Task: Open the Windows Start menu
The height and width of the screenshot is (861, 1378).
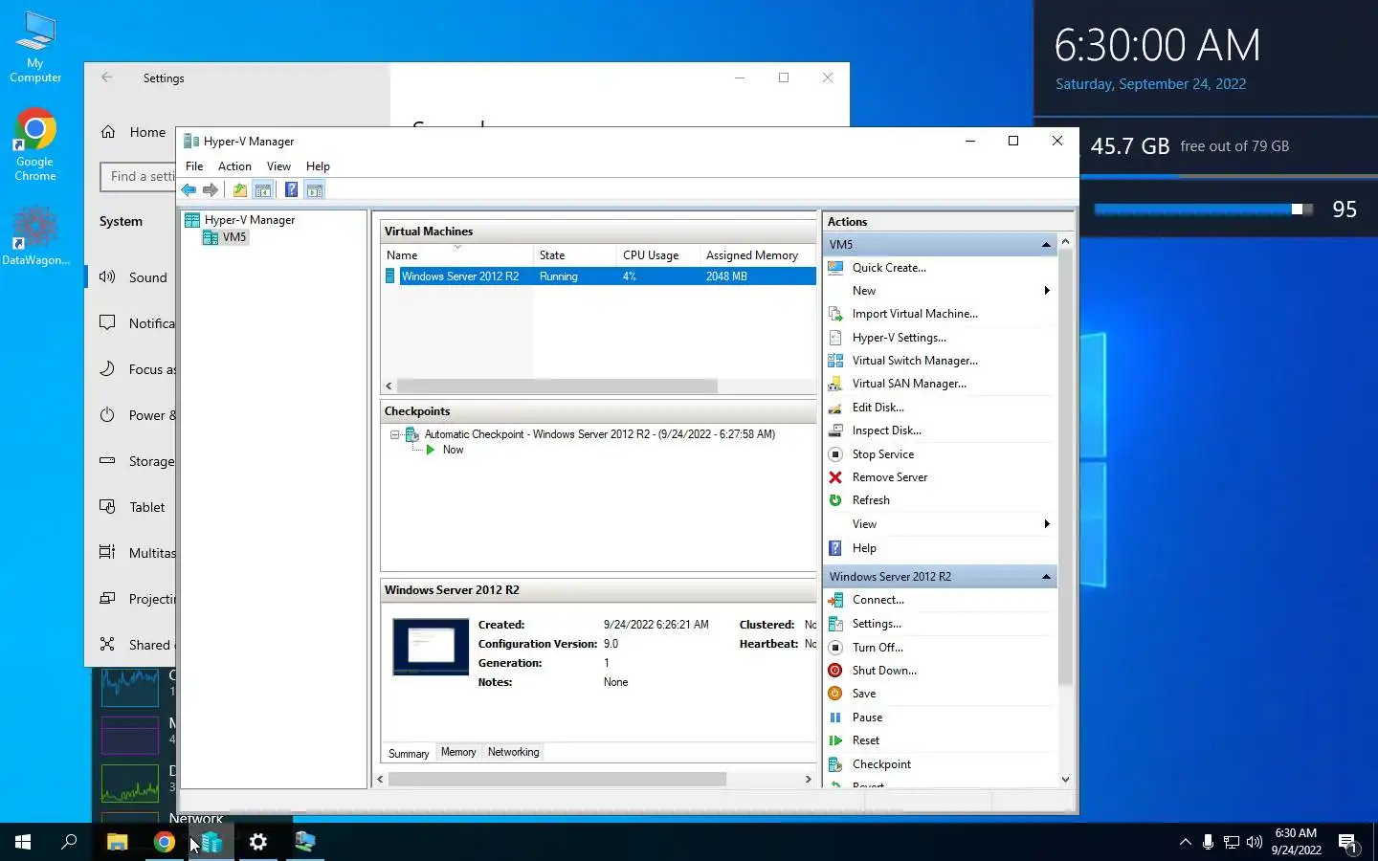Action: coord(23,842)
